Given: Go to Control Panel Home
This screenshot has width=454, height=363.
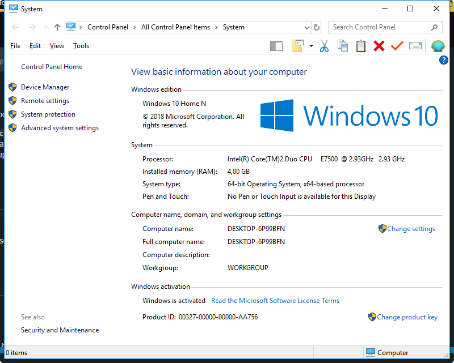Looking at the screenshot, I should point(52,67).
